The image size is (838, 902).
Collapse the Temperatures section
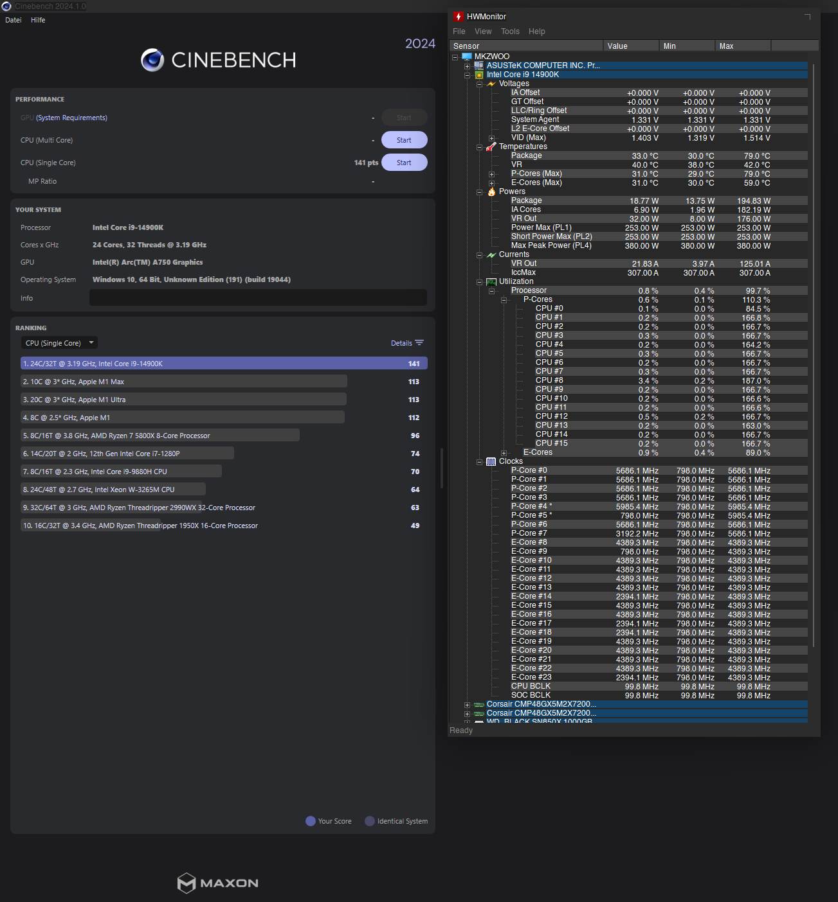479,146
